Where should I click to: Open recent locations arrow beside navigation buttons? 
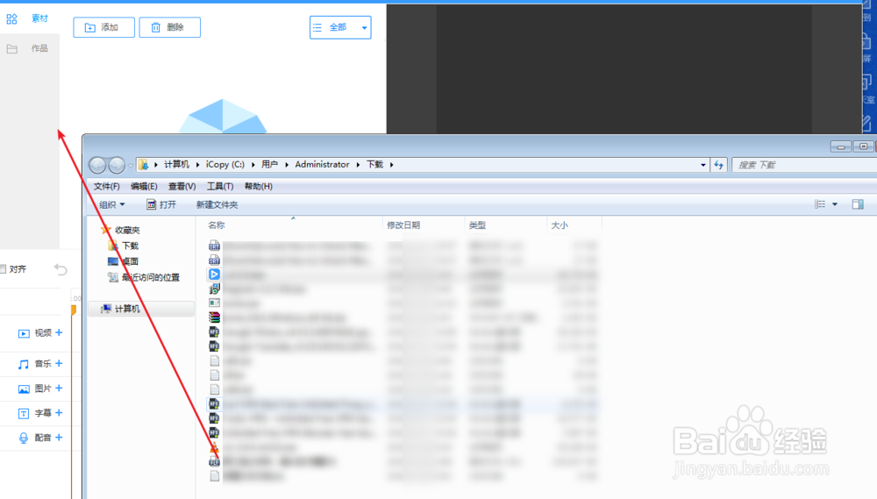pyautogui.click(x=131, y=165)
